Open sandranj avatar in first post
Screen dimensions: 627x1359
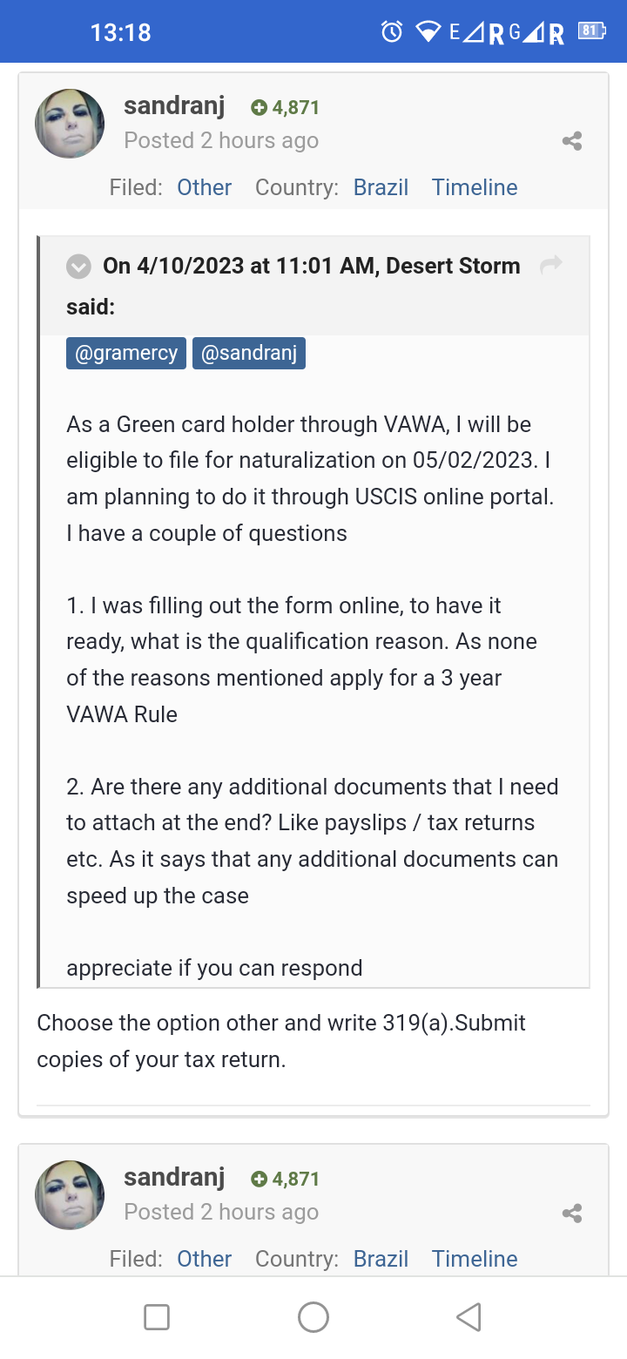pos(70,124)
